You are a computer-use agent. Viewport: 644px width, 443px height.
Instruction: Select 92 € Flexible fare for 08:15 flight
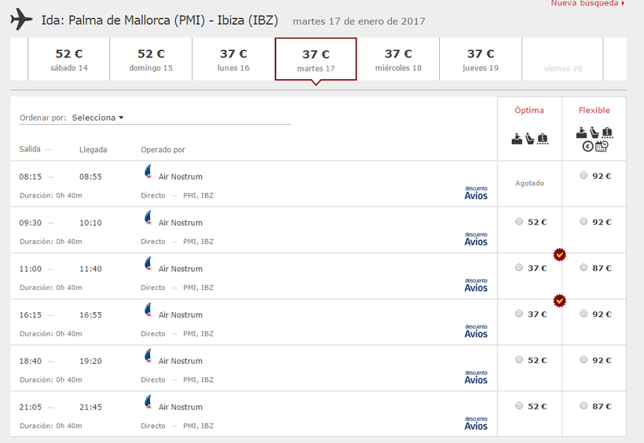click(x=584, y=176)
